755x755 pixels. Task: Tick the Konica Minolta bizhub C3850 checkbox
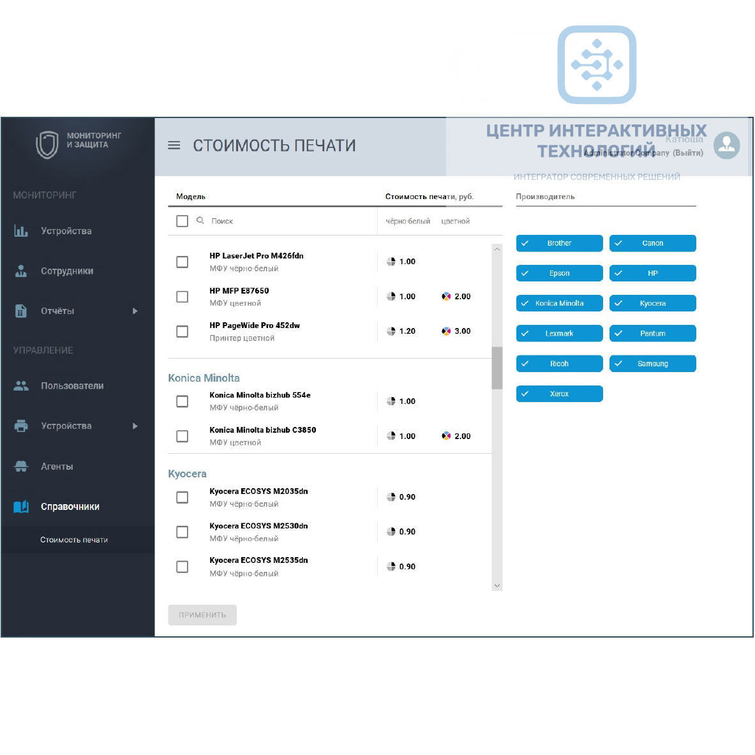tap(183, 437)
